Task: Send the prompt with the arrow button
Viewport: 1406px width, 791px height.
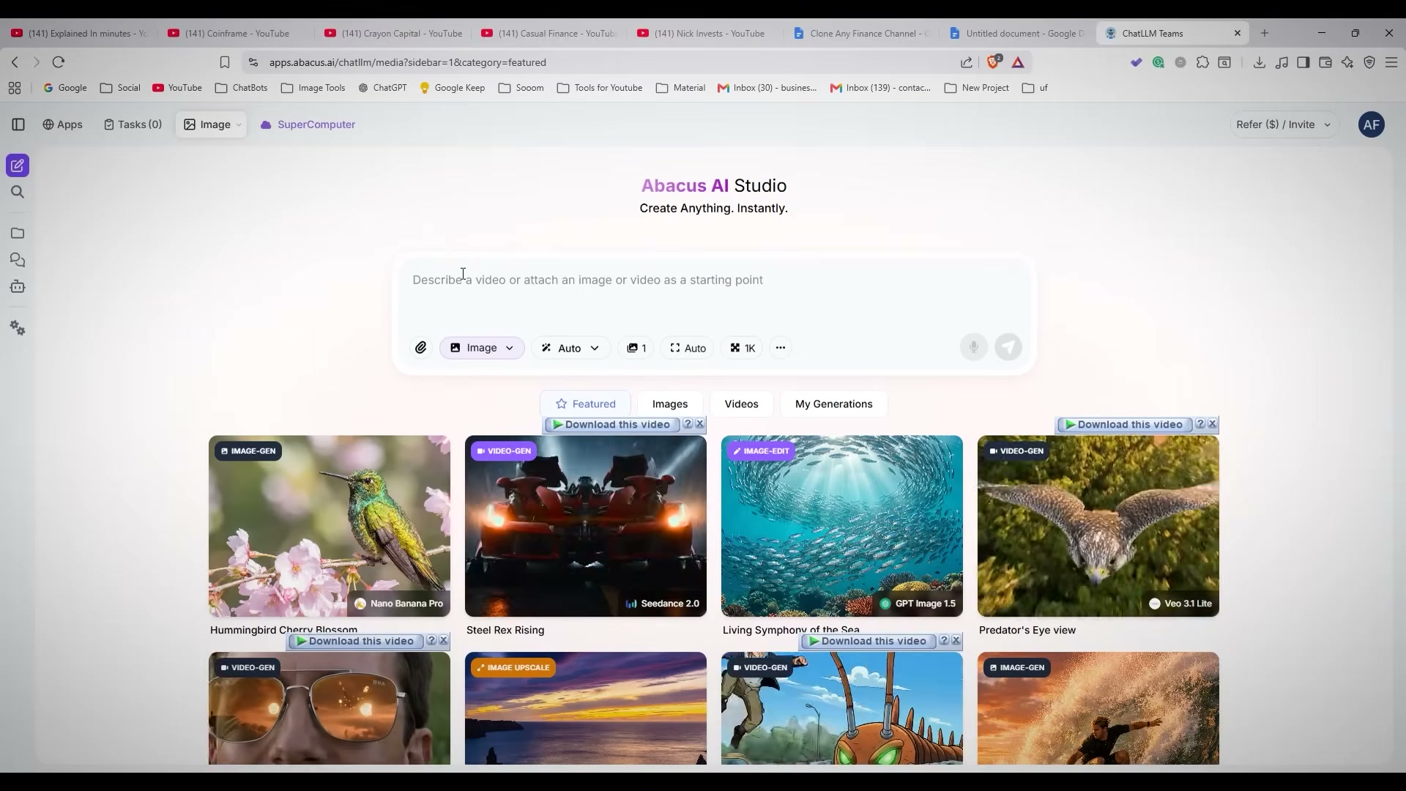Action: [1008, 347]
